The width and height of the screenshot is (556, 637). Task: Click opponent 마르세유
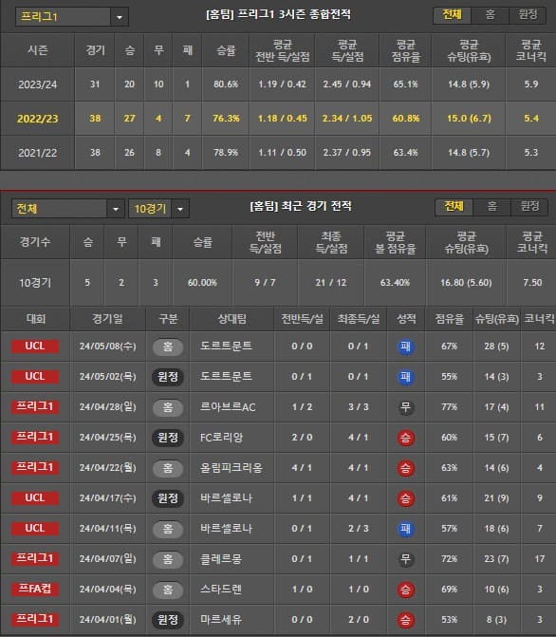click(221, 619)
